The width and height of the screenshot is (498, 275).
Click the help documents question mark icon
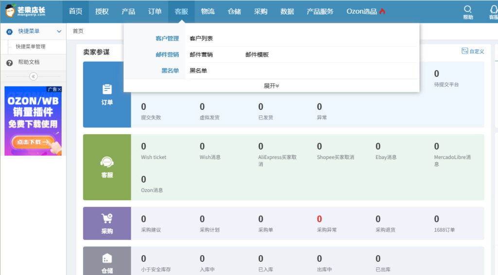pos(9,63)
